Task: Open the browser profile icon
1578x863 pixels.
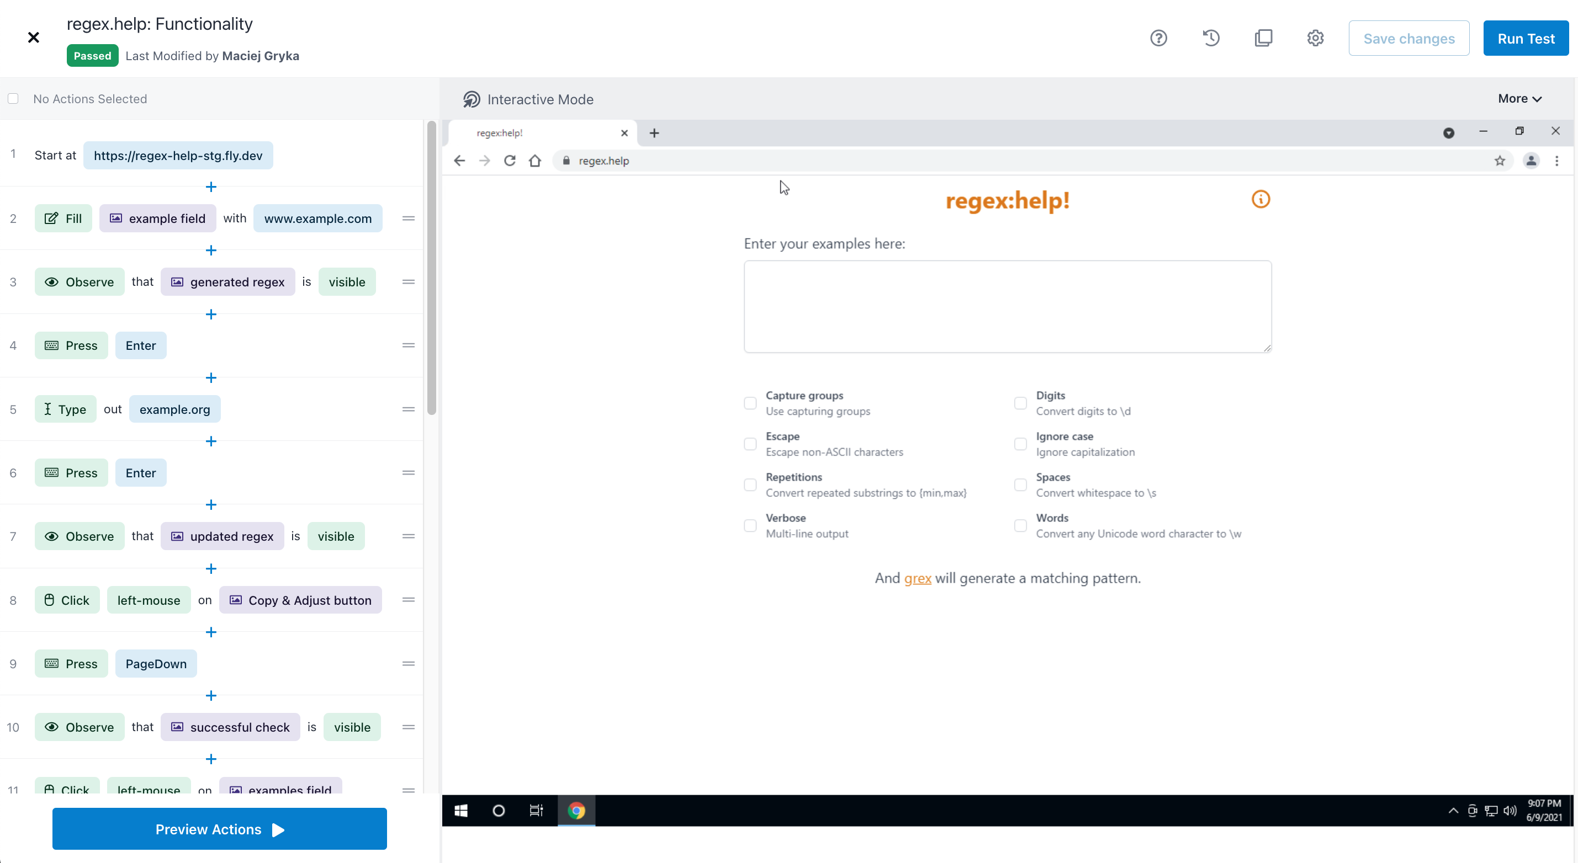Action: [1531, 161]
